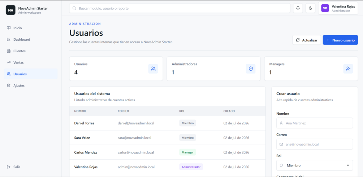This screenshot has height=177, width=363.
Task: Click the Clientes building icon in the sidebar
Action: point(9,51)
